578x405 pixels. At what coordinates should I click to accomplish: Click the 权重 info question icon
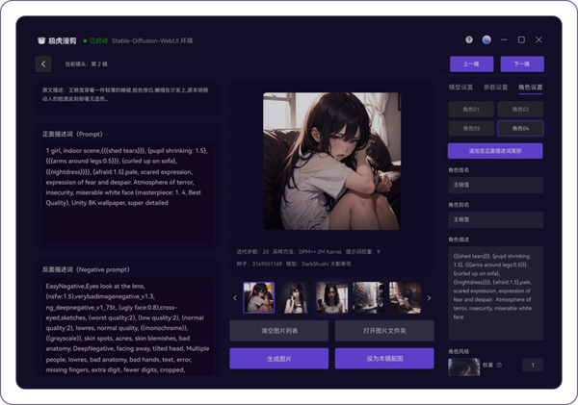tap(499, 365)
